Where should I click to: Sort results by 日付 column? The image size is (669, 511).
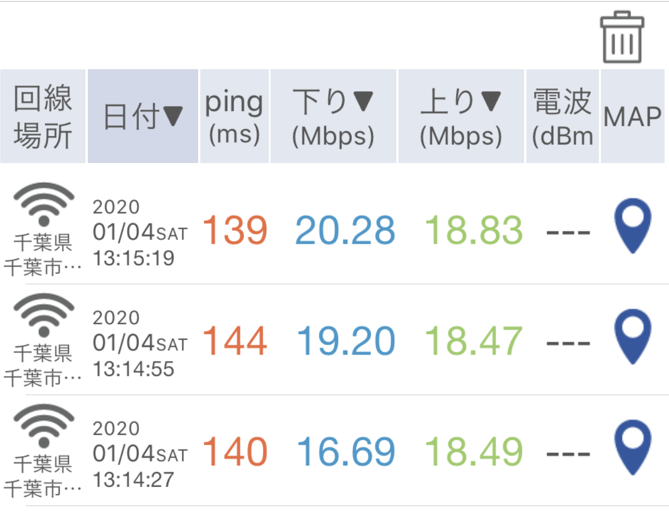(143, 116)
